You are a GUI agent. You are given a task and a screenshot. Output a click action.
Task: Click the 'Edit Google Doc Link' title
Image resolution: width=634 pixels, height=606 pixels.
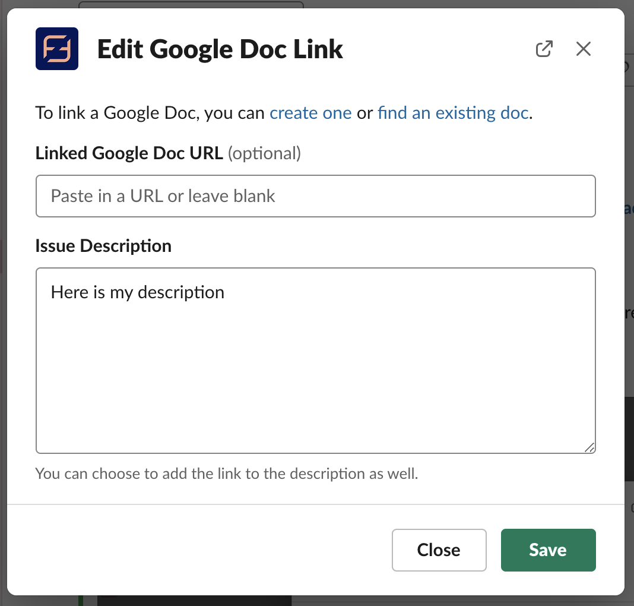tap(220, 49)
